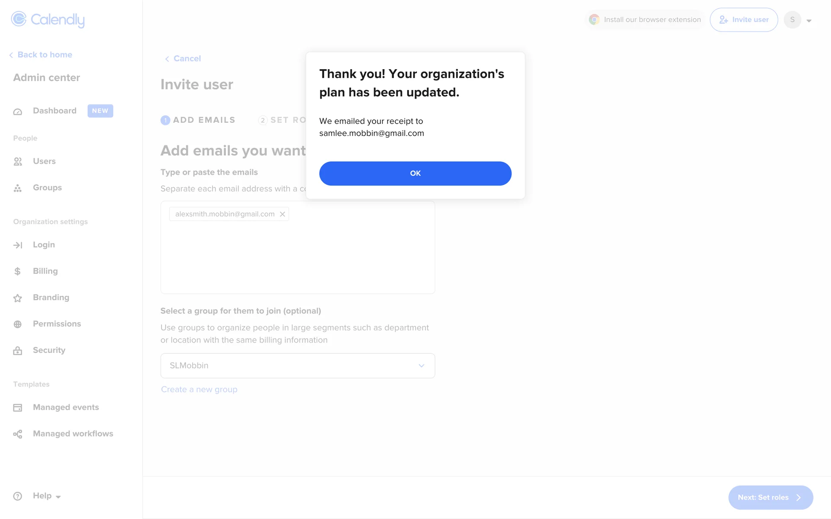Open account menu arrow next to avatar
Screen dimensions: 831x519
[x=809, y=20]
